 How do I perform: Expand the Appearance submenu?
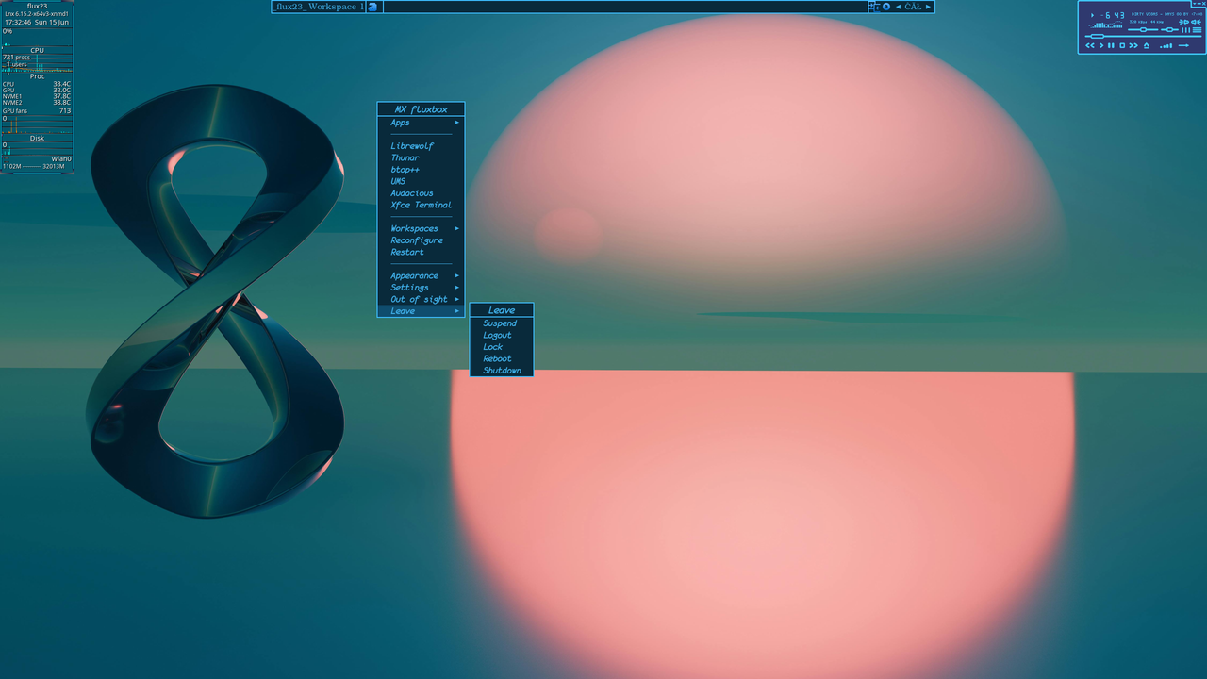421,275
